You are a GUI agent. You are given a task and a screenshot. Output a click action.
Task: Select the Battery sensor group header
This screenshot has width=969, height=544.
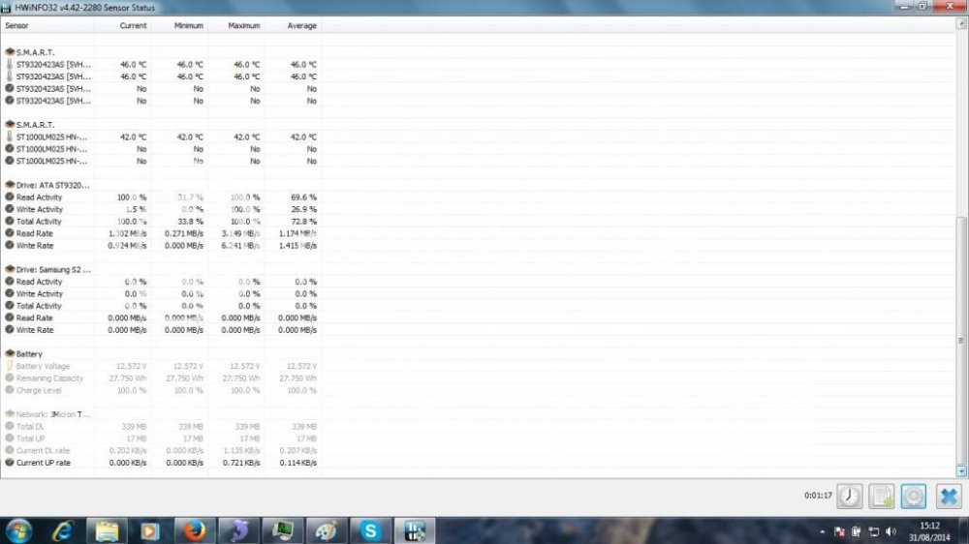[29, 354]
